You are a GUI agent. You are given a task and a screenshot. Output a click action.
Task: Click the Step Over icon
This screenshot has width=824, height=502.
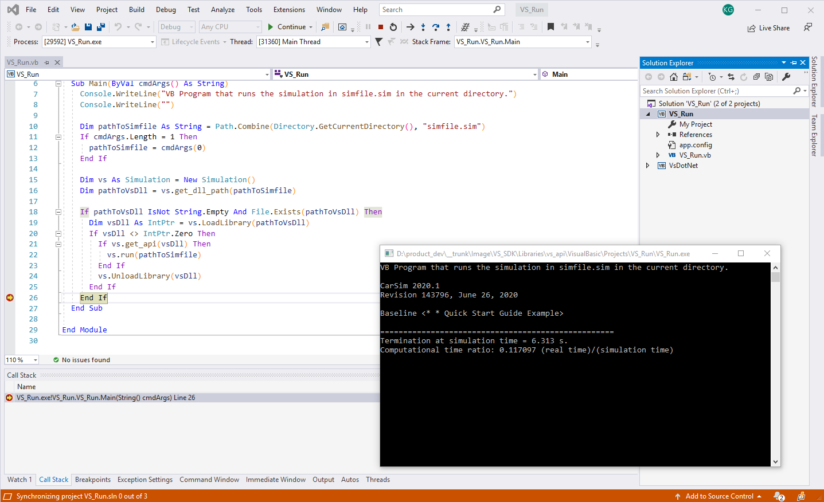pyautogui.click(x=436, y=27)
